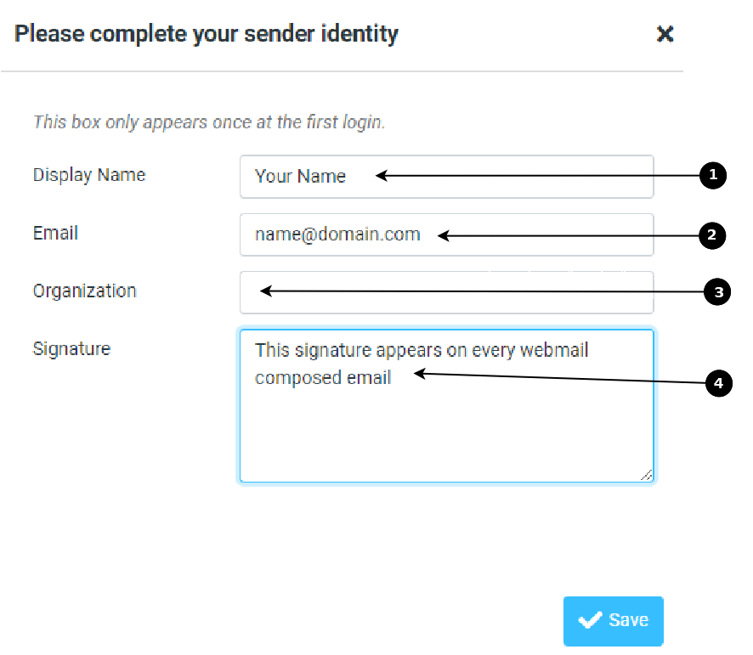This screenshot has height=655, width=753.
Task: Click the italic first login notice
Action: coord(209,122)
